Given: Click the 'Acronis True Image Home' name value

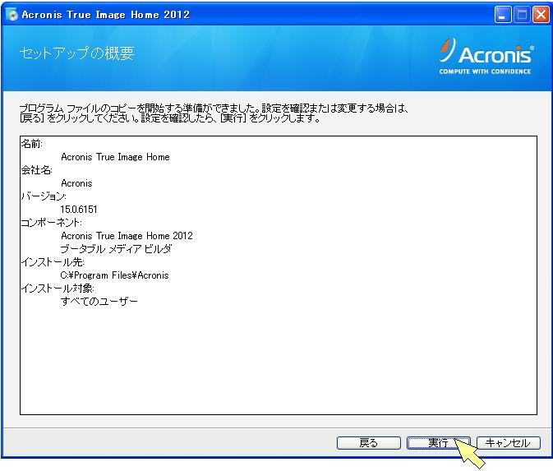Looking at the screenshot, I should click(115, 157).
